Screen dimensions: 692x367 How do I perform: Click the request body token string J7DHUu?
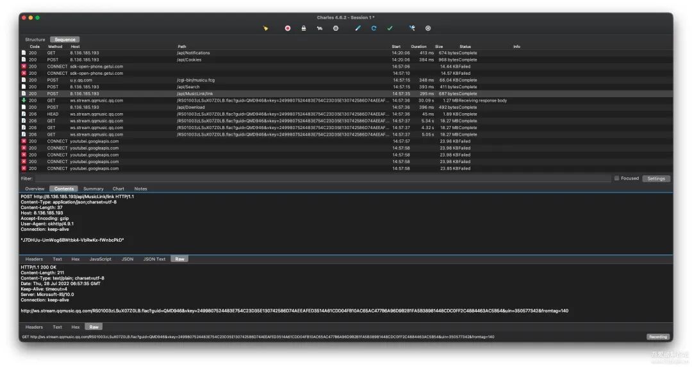tap(72, 240)
